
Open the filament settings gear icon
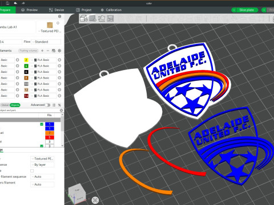pos(59,51)
